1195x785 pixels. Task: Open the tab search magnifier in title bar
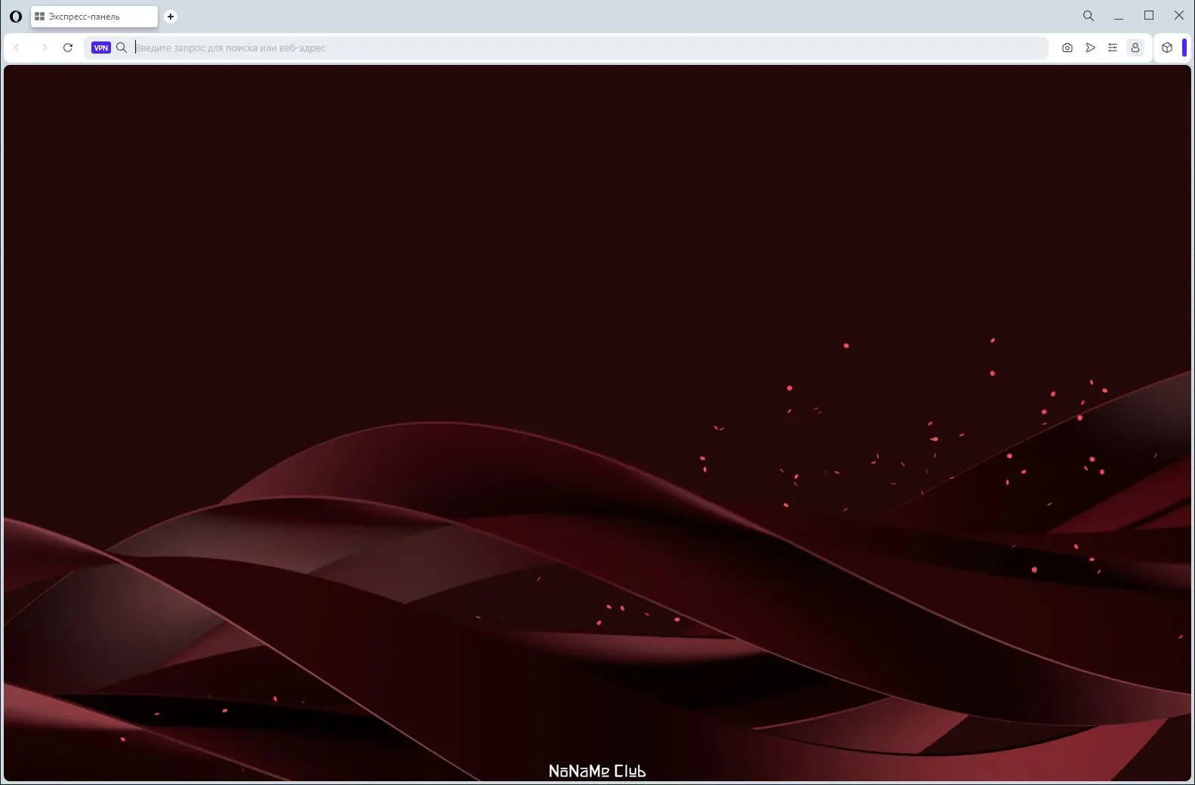click(1088, 16)
